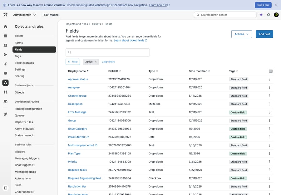Open the Multi-recipient email ID field
The height and width of the screenshot is (195, 281).
point(83,145)
